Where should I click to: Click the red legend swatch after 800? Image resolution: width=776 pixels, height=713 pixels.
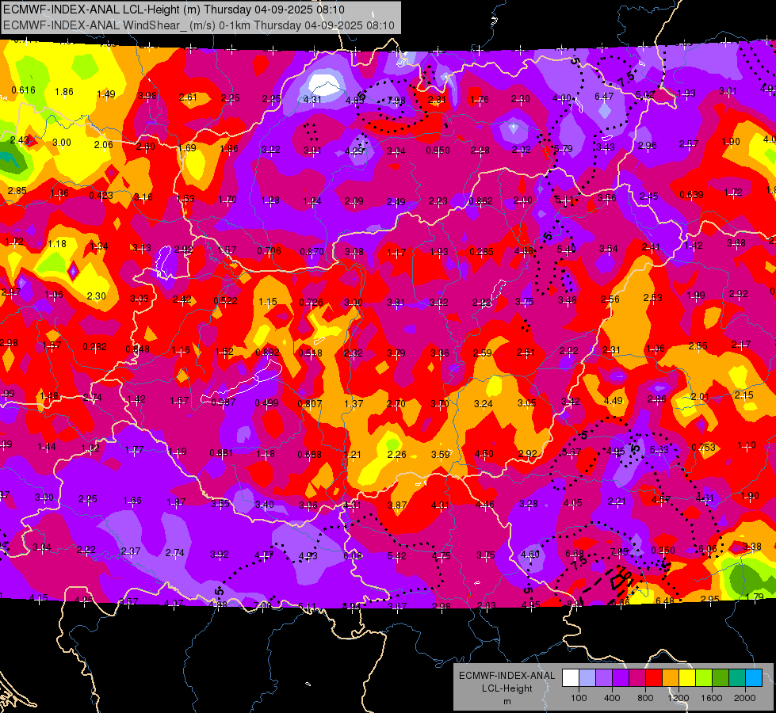(654, 677)
